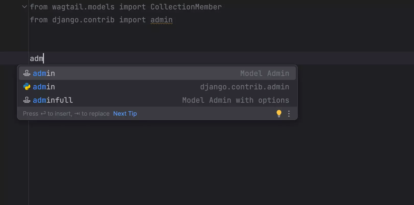
Task: Click the wagtail.models module name
Action: [83, 7]
